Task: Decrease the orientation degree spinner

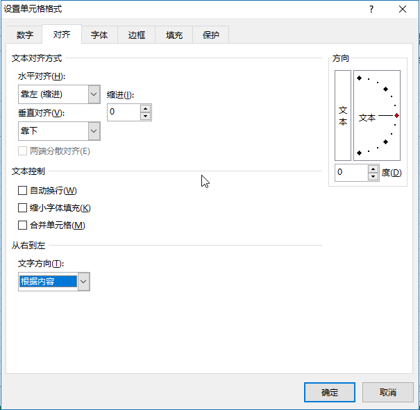Action: click(374, 176)
